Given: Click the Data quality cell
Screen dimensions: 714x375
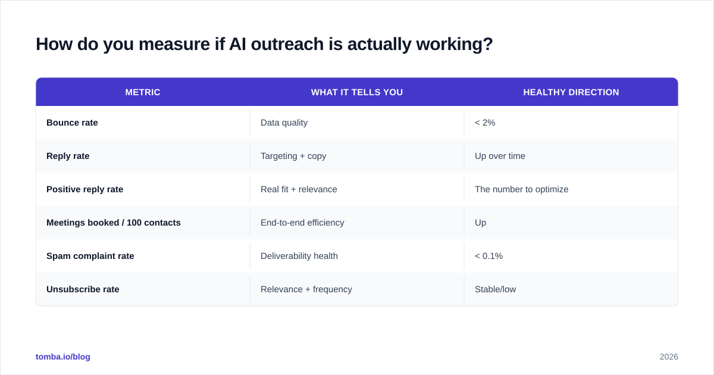Looking at the screenshot, I should point(357,123).
